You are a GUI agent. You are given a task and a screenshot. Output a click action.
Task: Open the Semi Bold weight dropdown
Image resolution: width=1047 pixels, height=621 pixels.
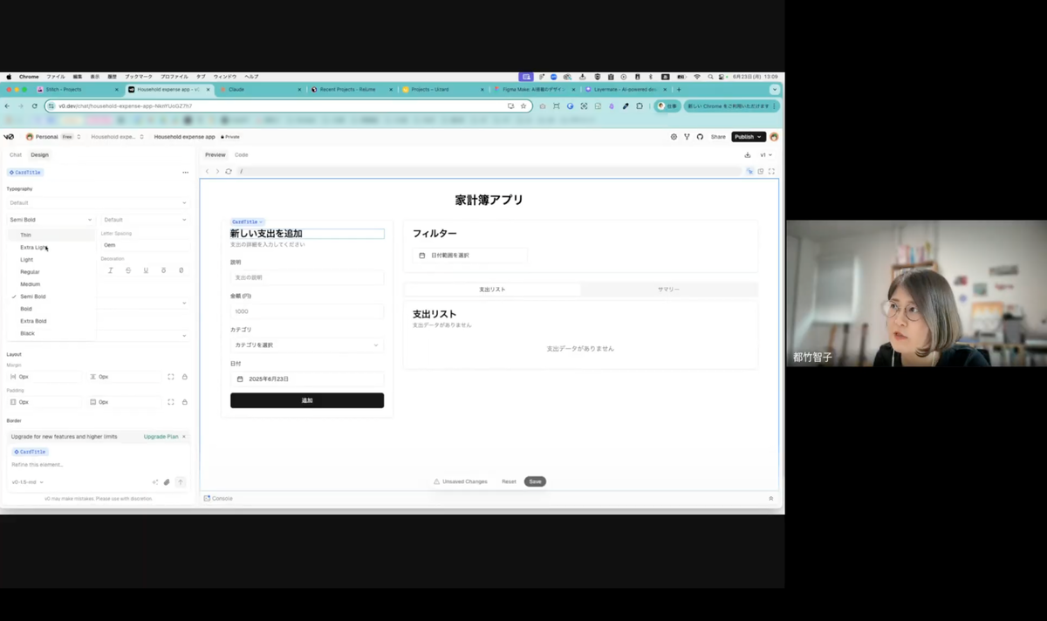51,220
